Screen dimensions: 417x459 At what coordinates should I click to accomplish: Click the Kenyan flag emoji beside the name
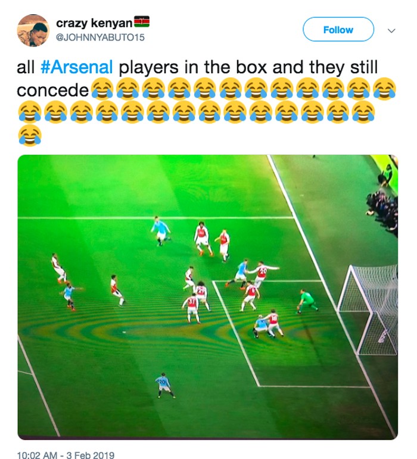click(x=141, y=23)
